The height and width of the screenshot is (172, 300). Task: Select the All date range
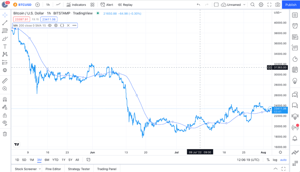click(77, 160)
